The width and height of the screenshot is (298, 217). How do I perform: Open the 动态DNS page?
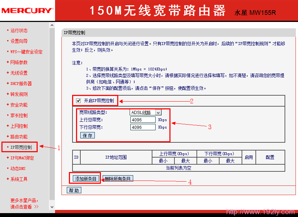pos(18,169)
